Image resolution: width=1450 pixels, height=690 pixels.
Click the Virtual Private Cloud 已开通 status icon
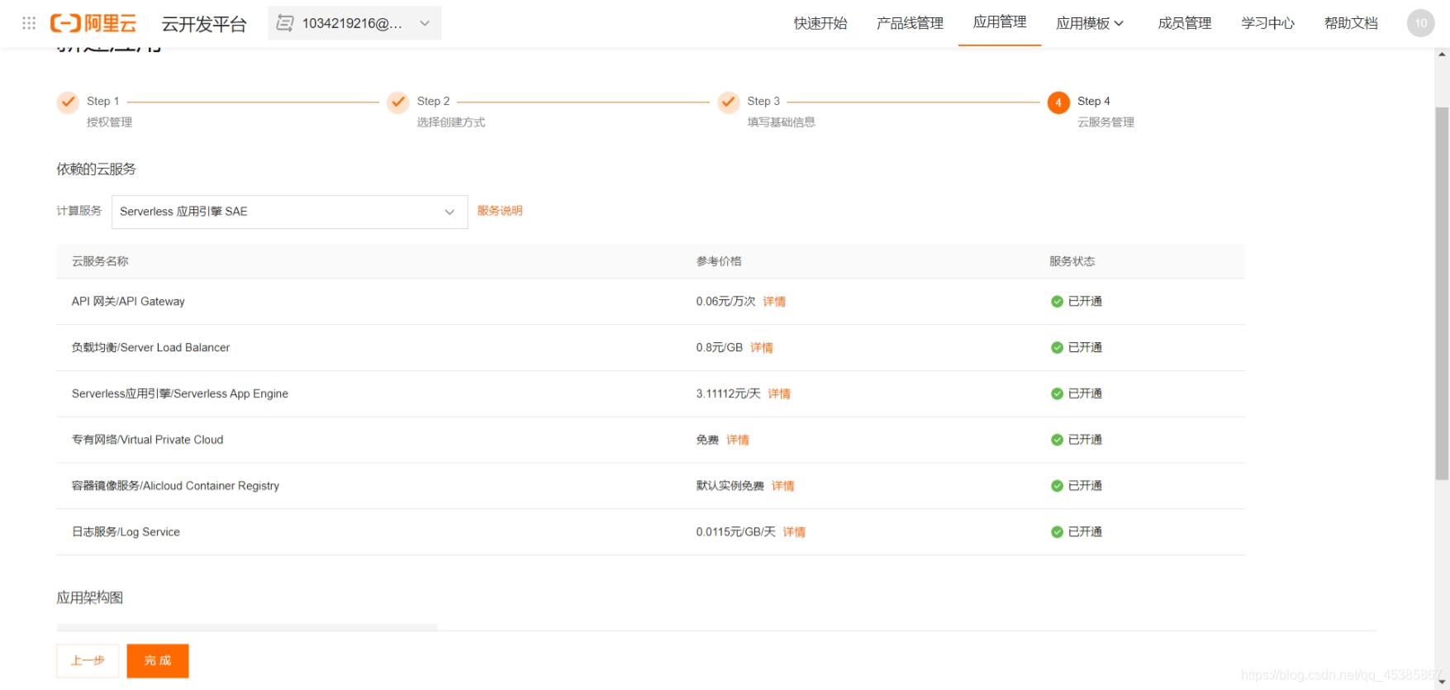tap(1057, 440)
